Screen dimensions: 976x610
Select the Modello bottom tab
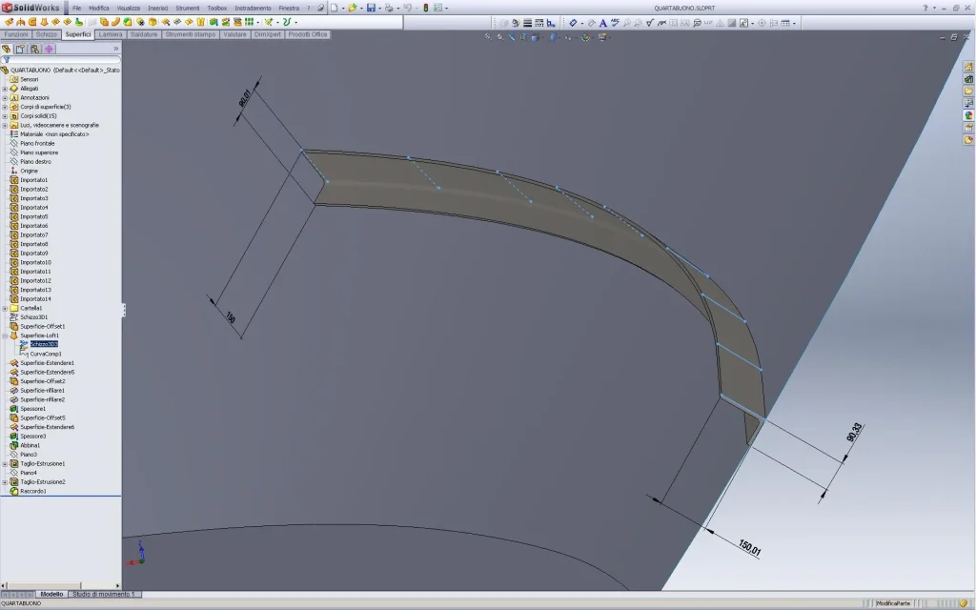(x=51, y=595)
